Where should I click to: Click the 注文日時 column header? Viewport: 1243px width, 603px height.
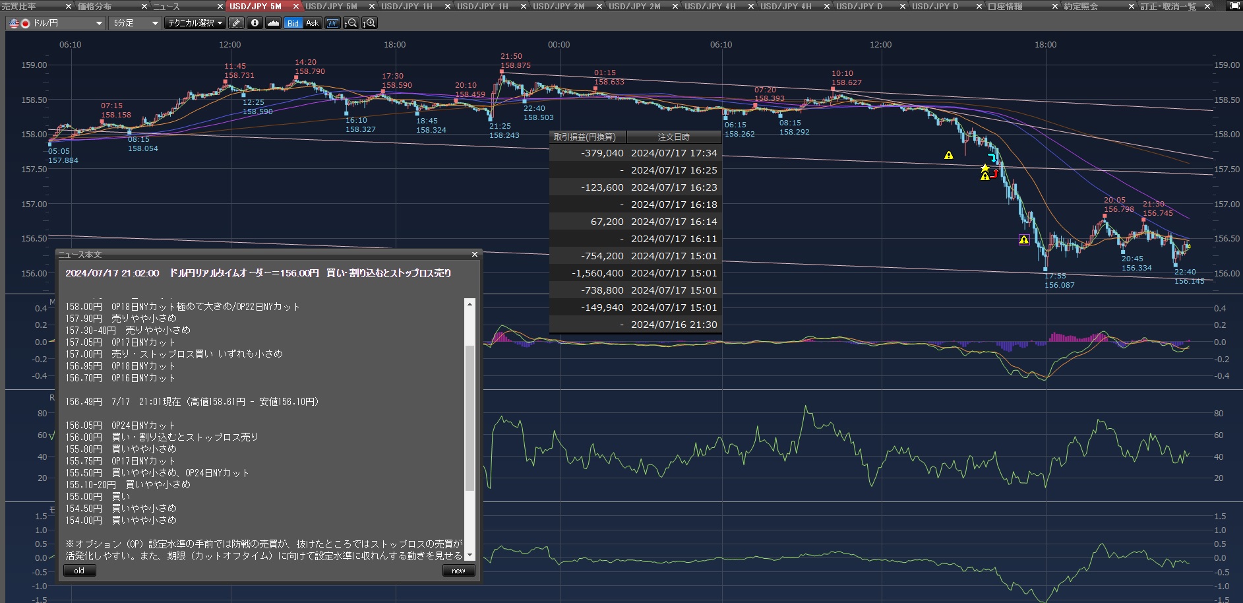point(673,137)
